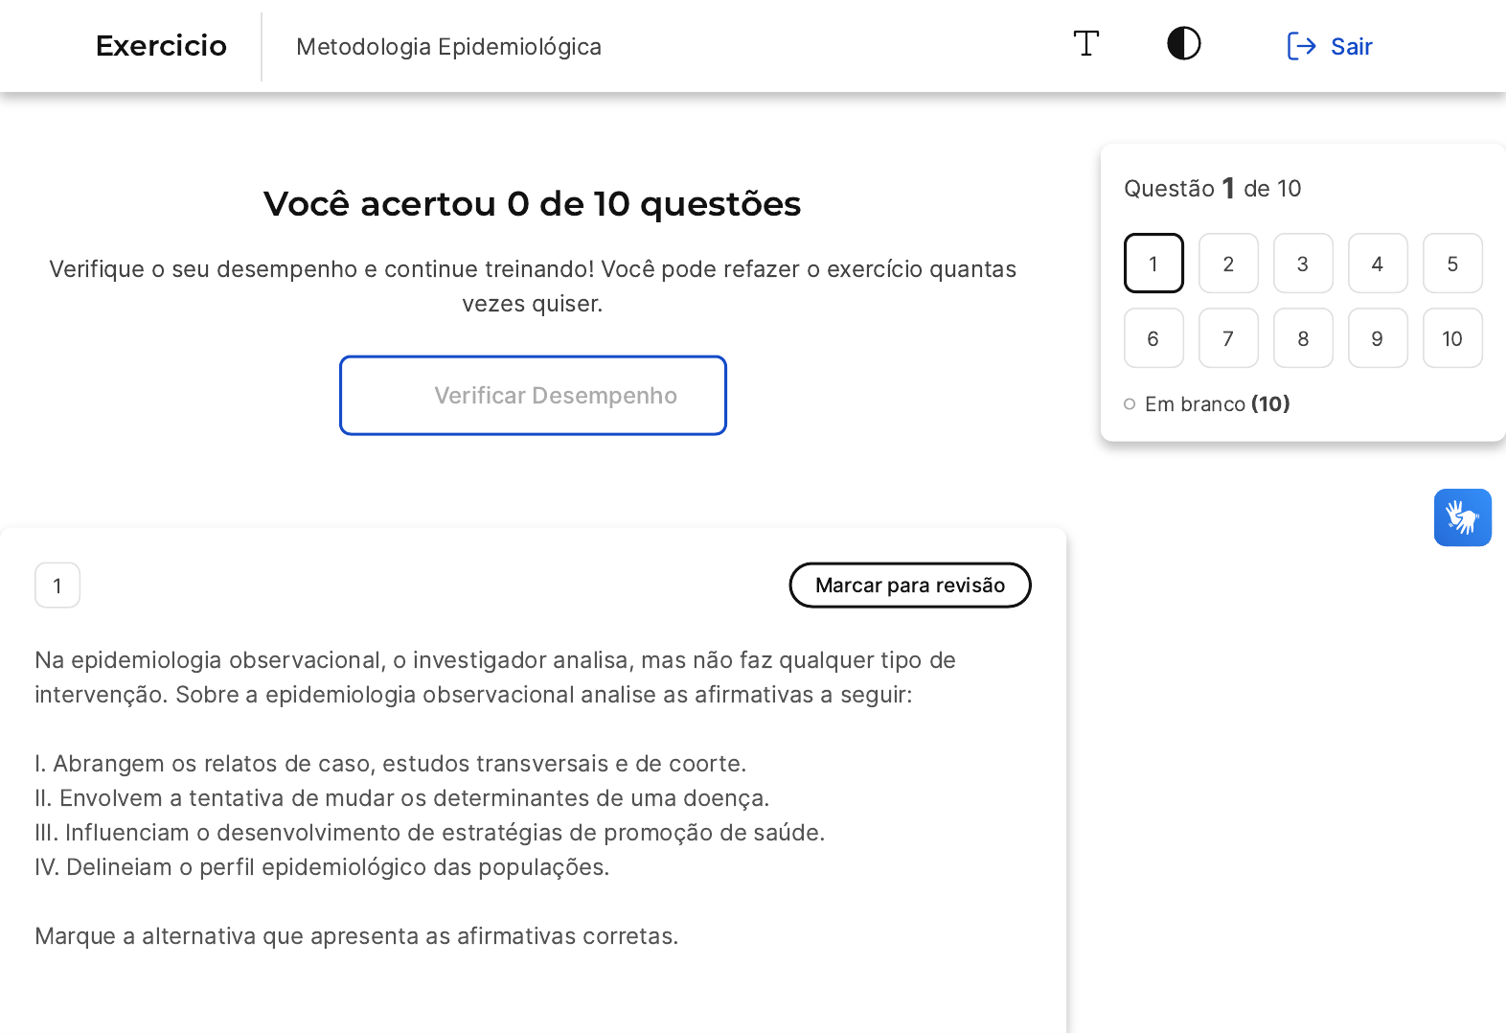The width and height of the screenshot is (1507, 1034).
Task: Open the sign language accessibility widget
Action: (1462, 517)
